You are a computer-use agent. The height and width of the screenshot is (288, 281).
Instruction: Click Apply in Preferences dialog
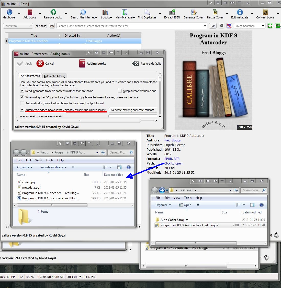25,64
